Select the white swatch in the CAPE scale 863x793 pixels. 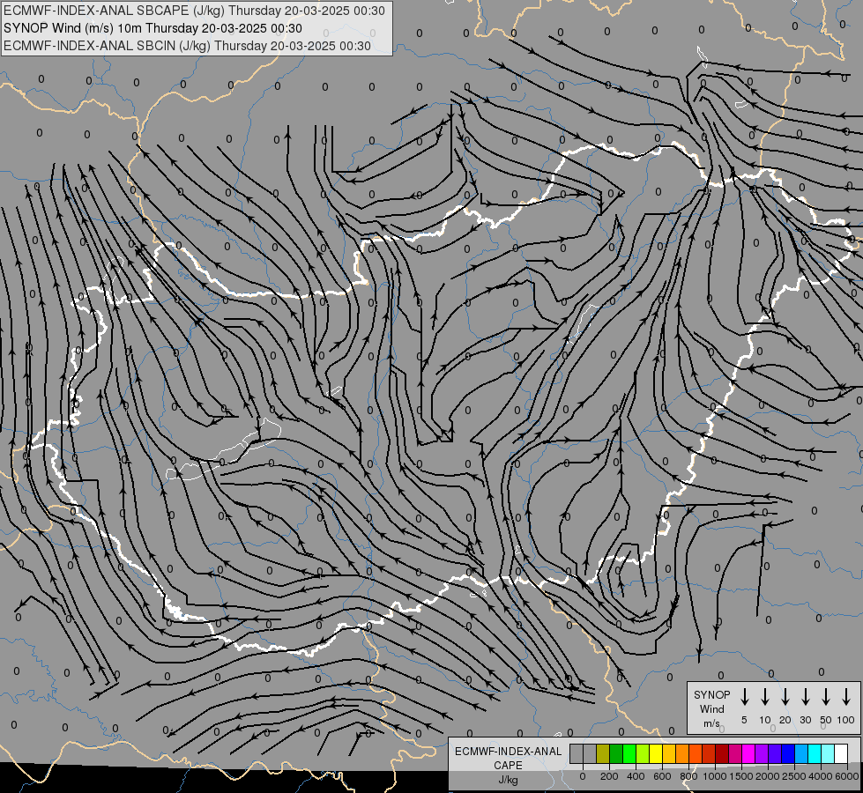tap(840, 753)
